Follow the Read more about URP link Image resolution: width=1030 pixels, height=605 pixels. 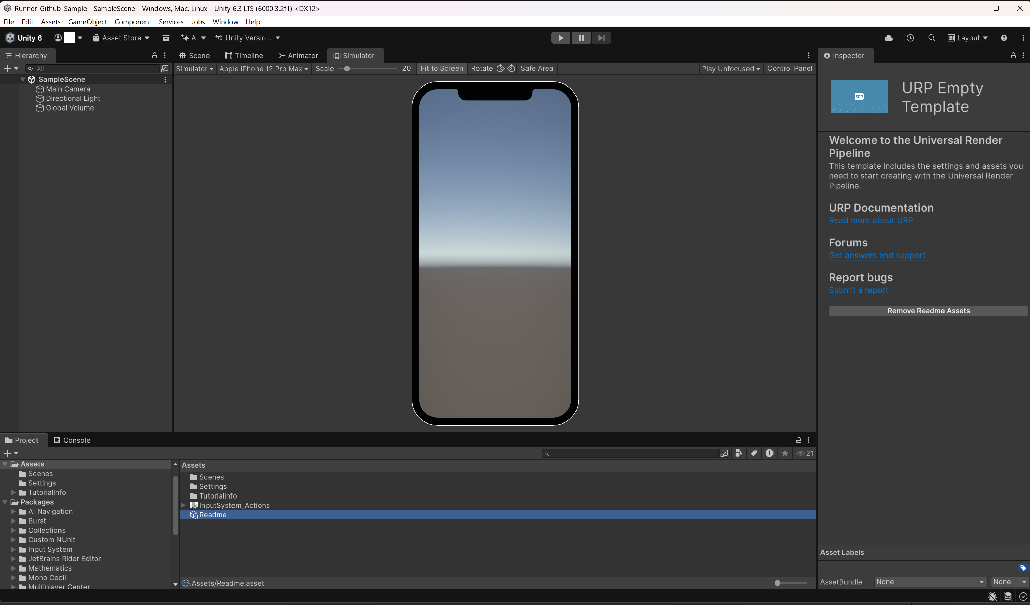pyautogui.click(x=871, y=220)
